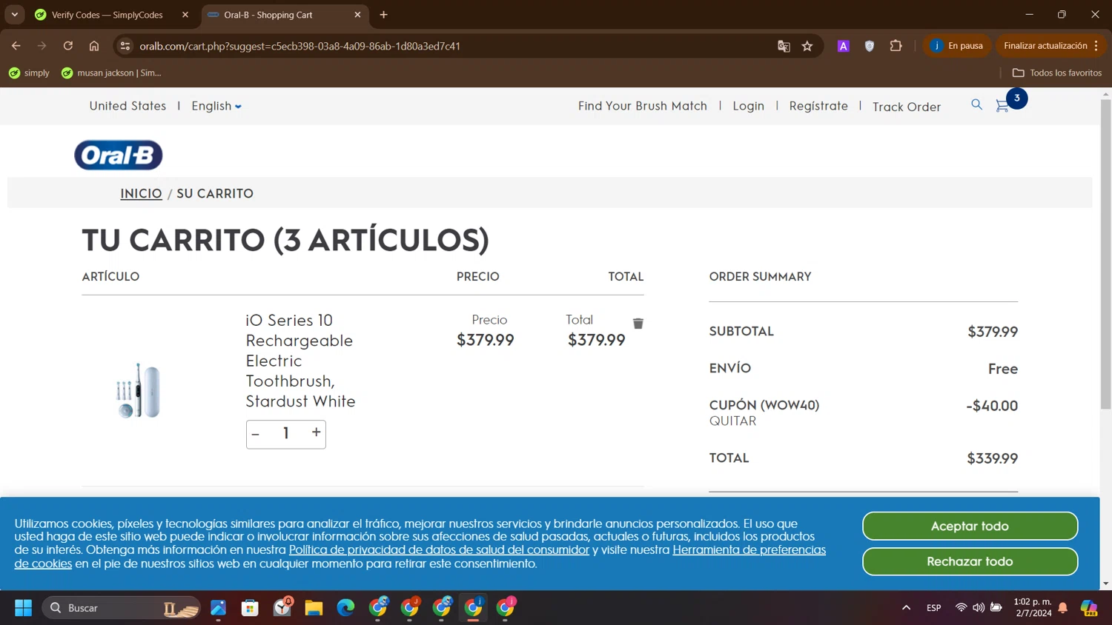Remove the WOW40 coupon via QUITAR
1112x625 pixels.
[732, 421]
